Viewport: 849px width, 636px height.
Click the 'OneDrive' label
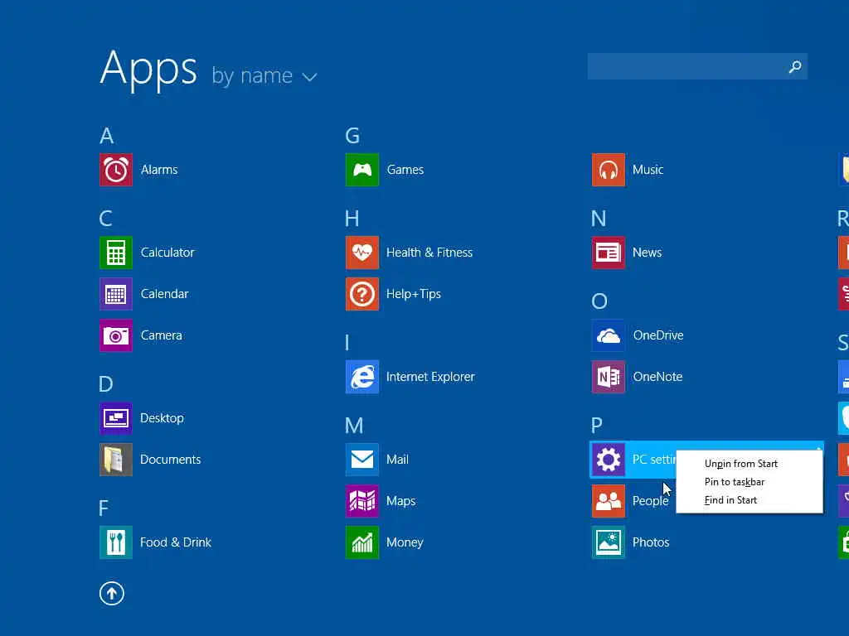pos(658,335)
